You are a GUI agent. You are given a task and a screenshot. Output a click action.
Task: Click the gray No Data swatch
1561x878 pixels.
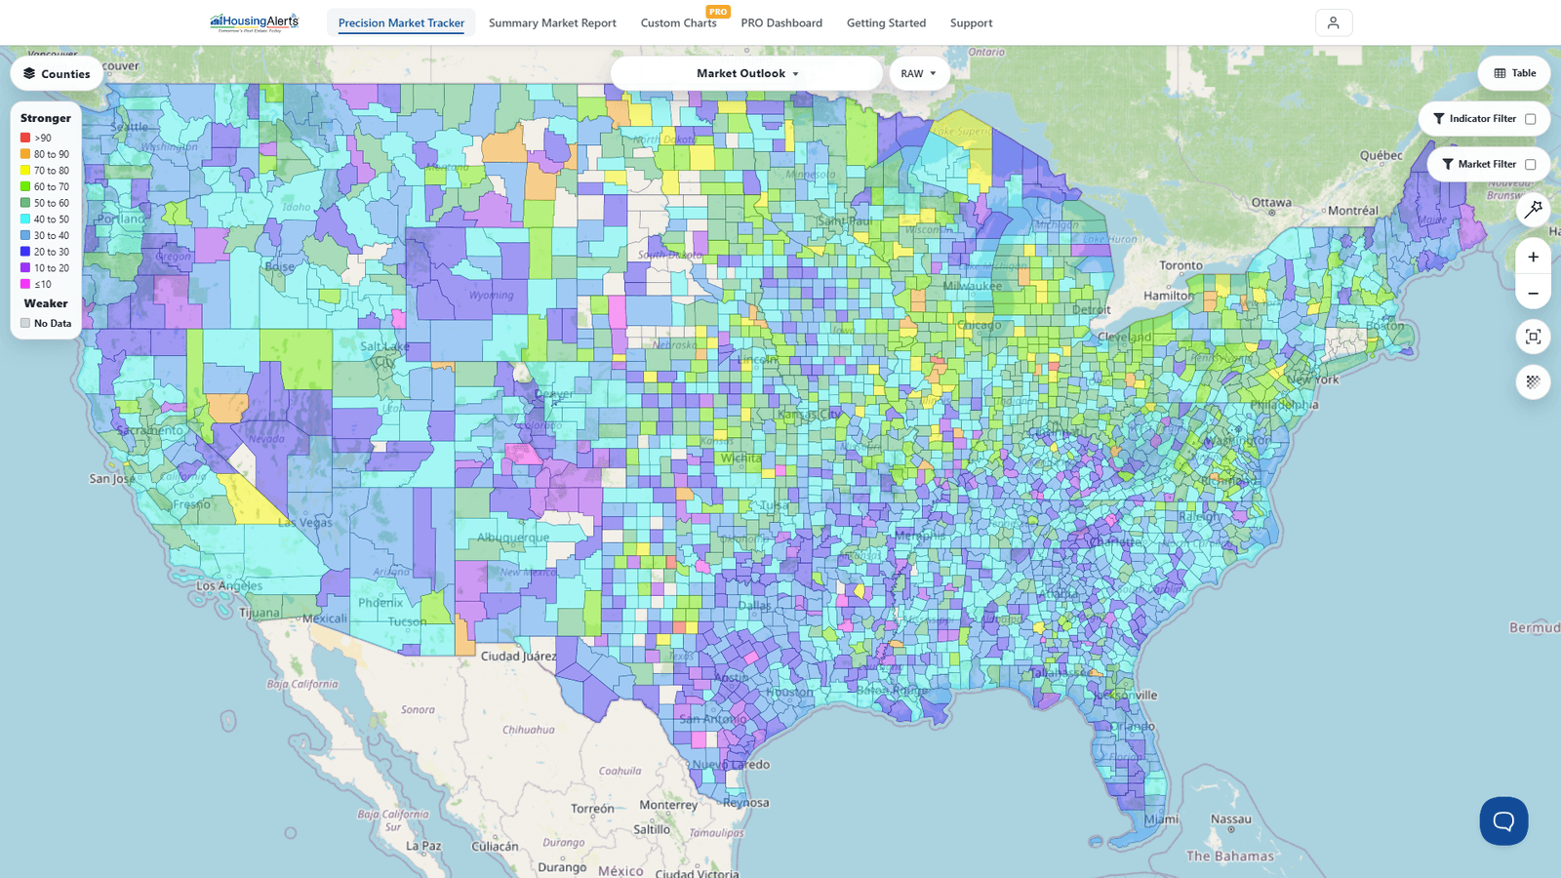point(25,323)
